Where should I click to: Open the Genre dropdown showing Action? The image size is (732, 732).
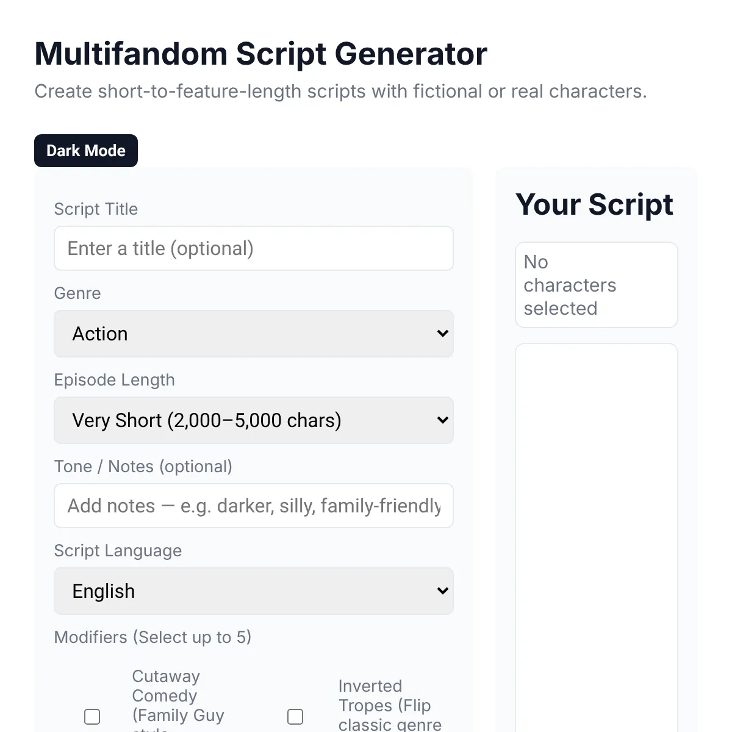(x=254, y=334)
